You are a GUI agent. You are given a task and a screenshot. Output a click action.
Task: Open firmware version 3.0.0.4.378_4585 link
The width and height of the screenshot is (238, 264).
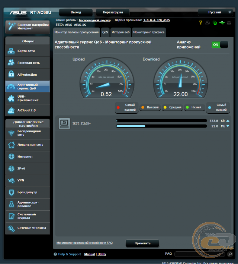(156, 20)
